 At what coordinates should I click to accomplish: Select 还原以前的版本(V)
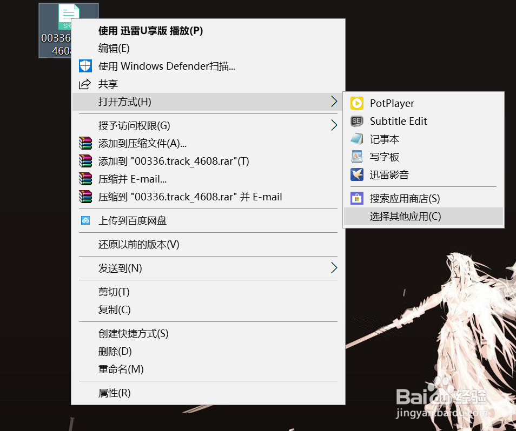208,244
